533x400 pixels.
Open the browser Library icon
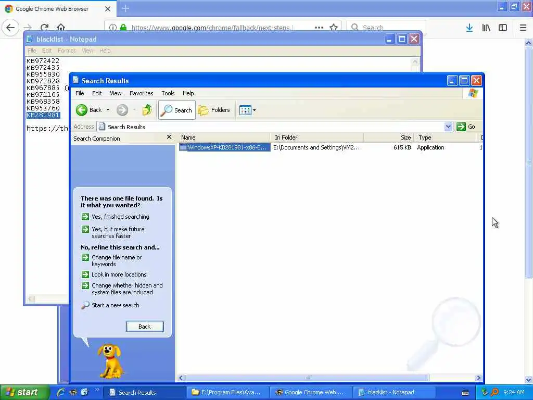pos(486,28)
